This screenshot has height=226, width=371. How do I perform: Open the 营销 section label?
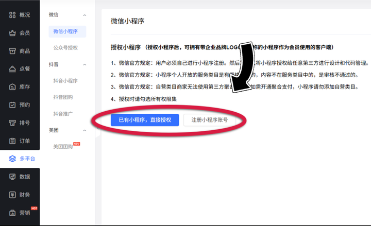(x=25, y=213)
